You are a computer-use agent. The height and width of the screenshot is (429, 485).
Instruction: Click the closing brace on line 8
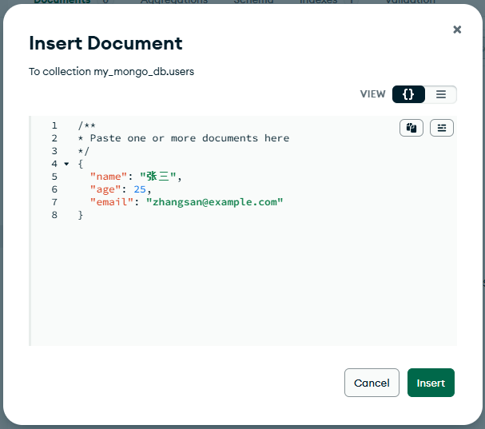tap(81, 215)
